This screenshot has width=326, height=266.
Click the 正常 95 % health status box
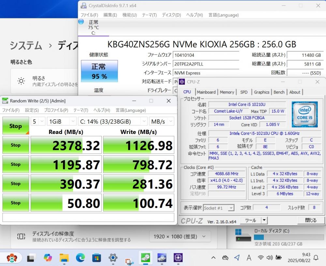[99, 71]
